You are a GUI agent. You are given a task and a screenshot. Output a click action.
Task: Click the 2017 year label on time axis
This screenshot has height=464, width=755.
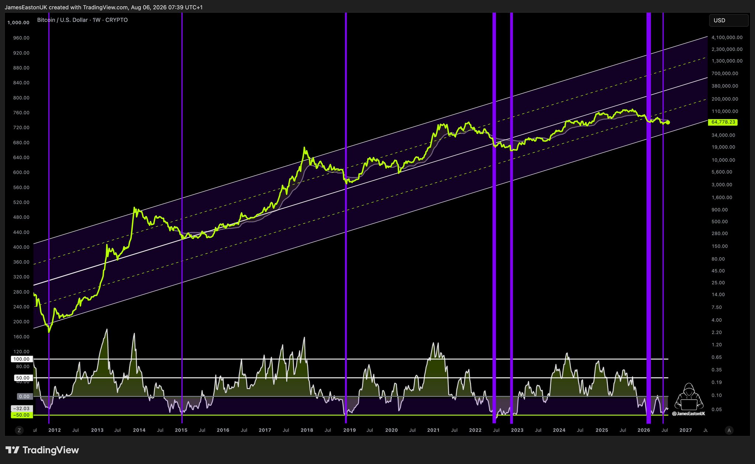pos(265,430)
